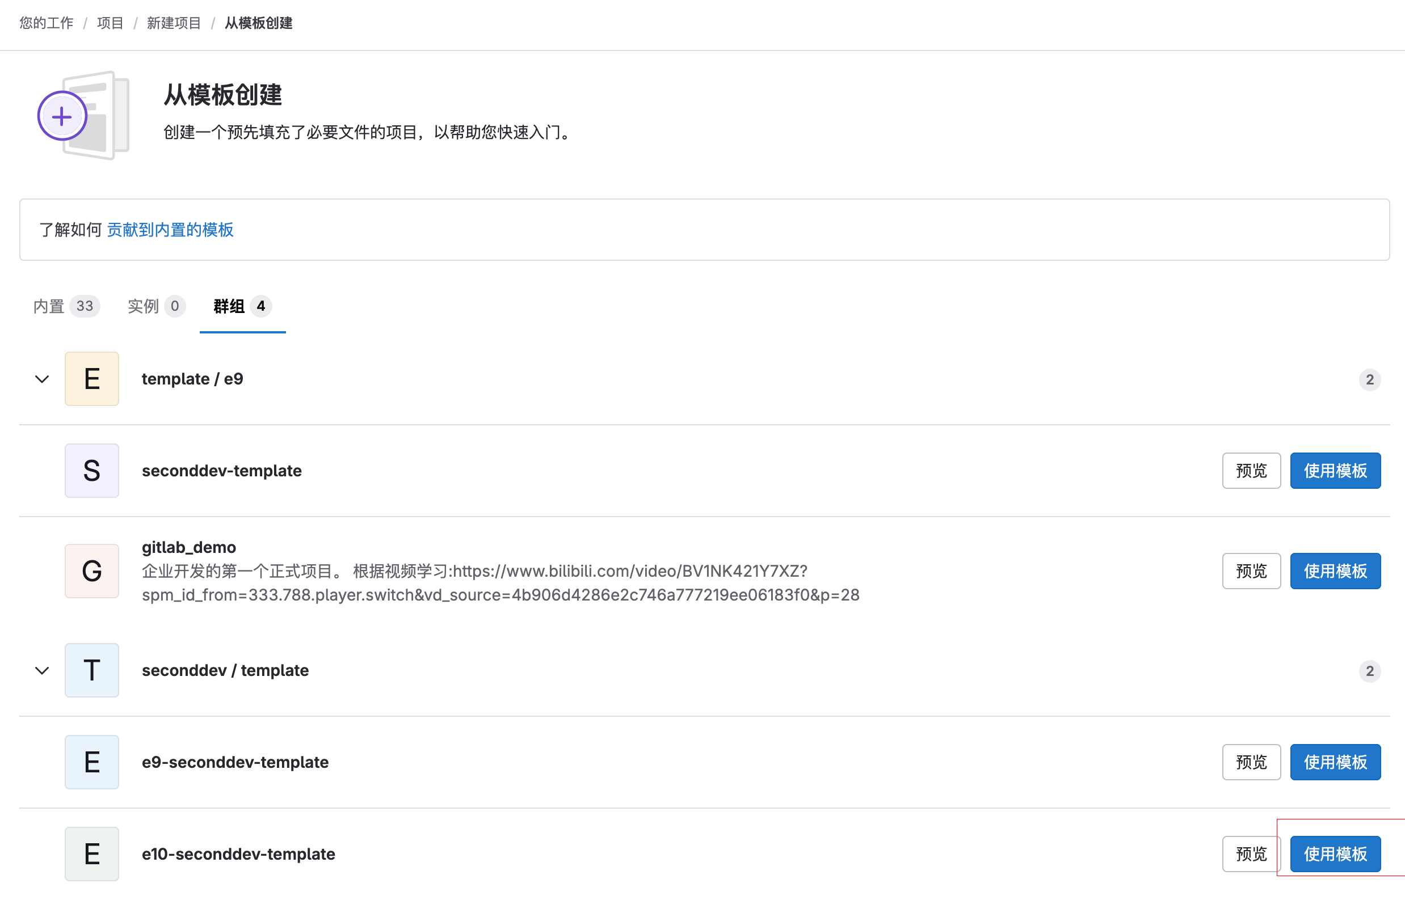1405x913 pixels.
Task: Click the 项目 breadcrumb link
Action: pyautogui.click(x=110, y=23)
